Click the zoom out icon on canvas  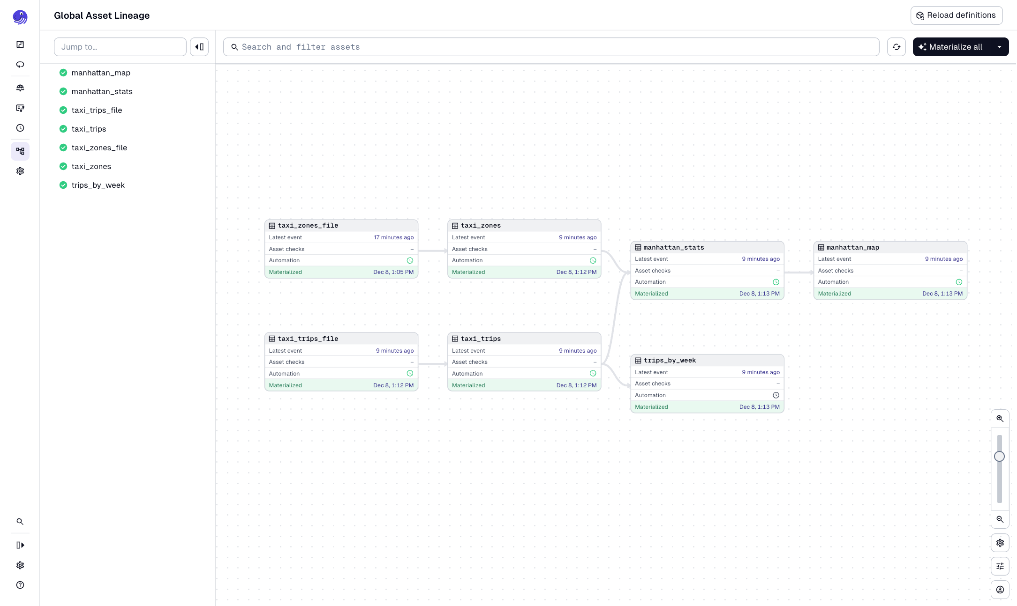pyautogui.click(x=1000, y=519)
